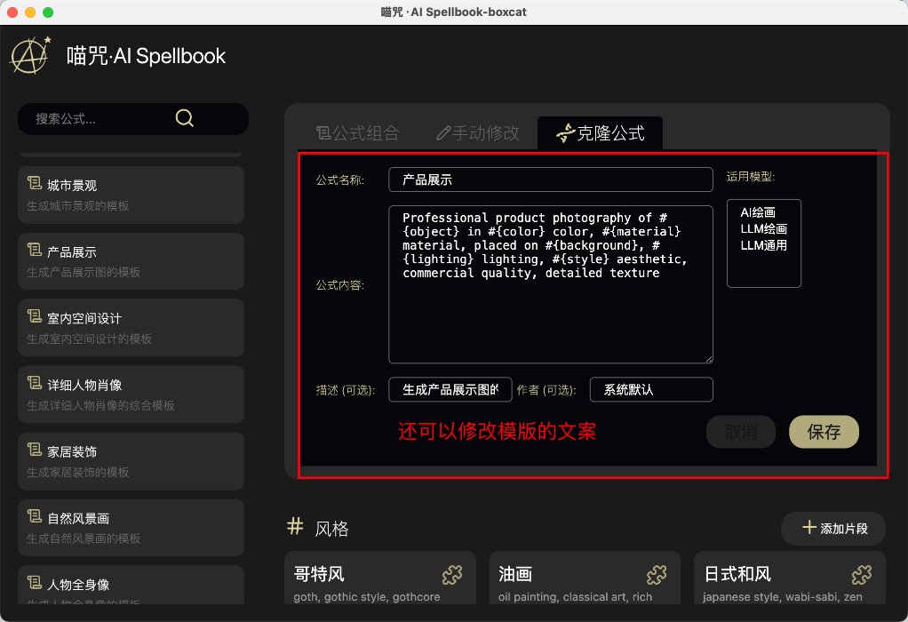Select LLM绘画 in the model list

pyautogui.click(x=763, y=228)
